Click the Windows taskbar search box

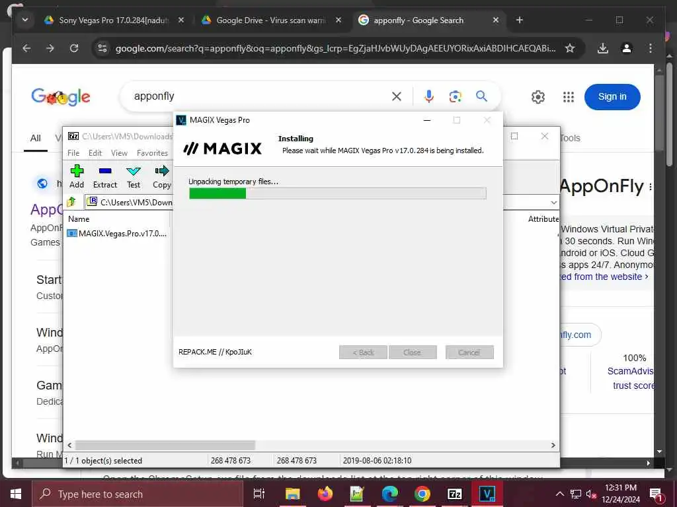tap(138, 494)
